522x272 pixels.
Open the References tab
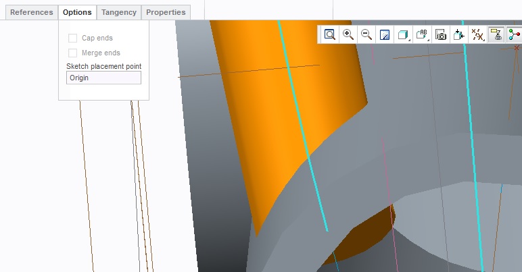tap(32, 12)
